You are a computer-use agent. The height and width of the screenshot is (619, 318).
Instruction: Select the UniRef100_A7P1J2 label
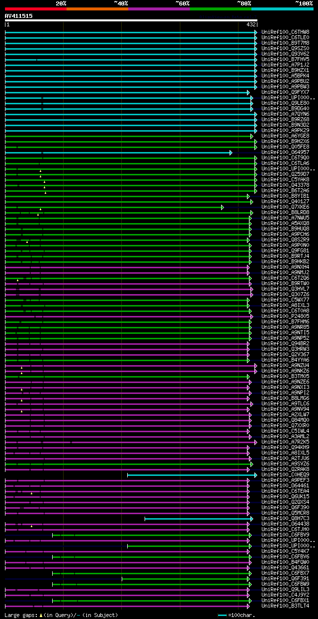285,65
